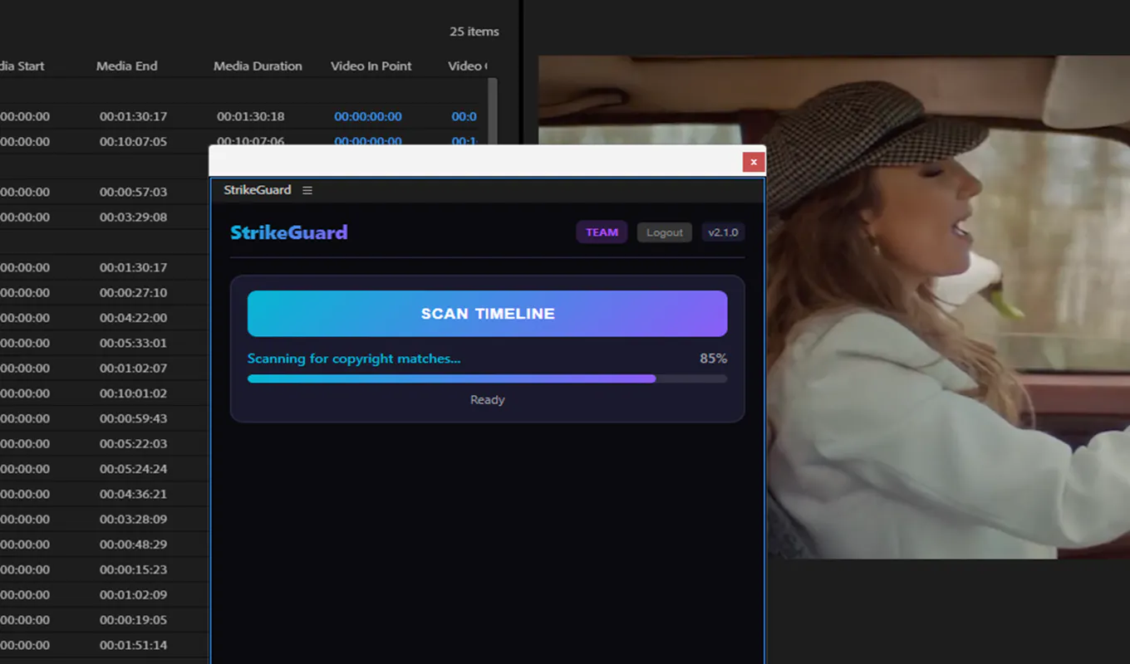Viewport: 1130px width, 664px height.
Task: Sort by the Video In Point column header
Action: click(371, 66)
